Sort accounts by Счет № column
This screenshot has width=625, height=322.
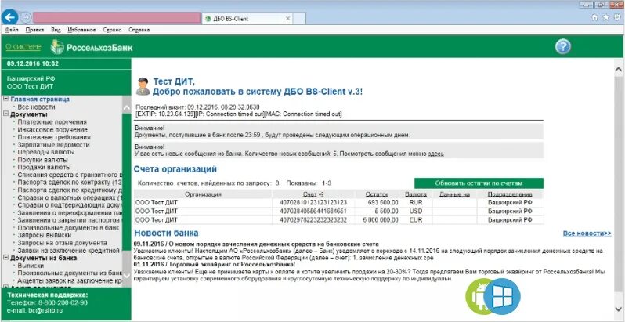pyautogui.click(x=312, y=194)
